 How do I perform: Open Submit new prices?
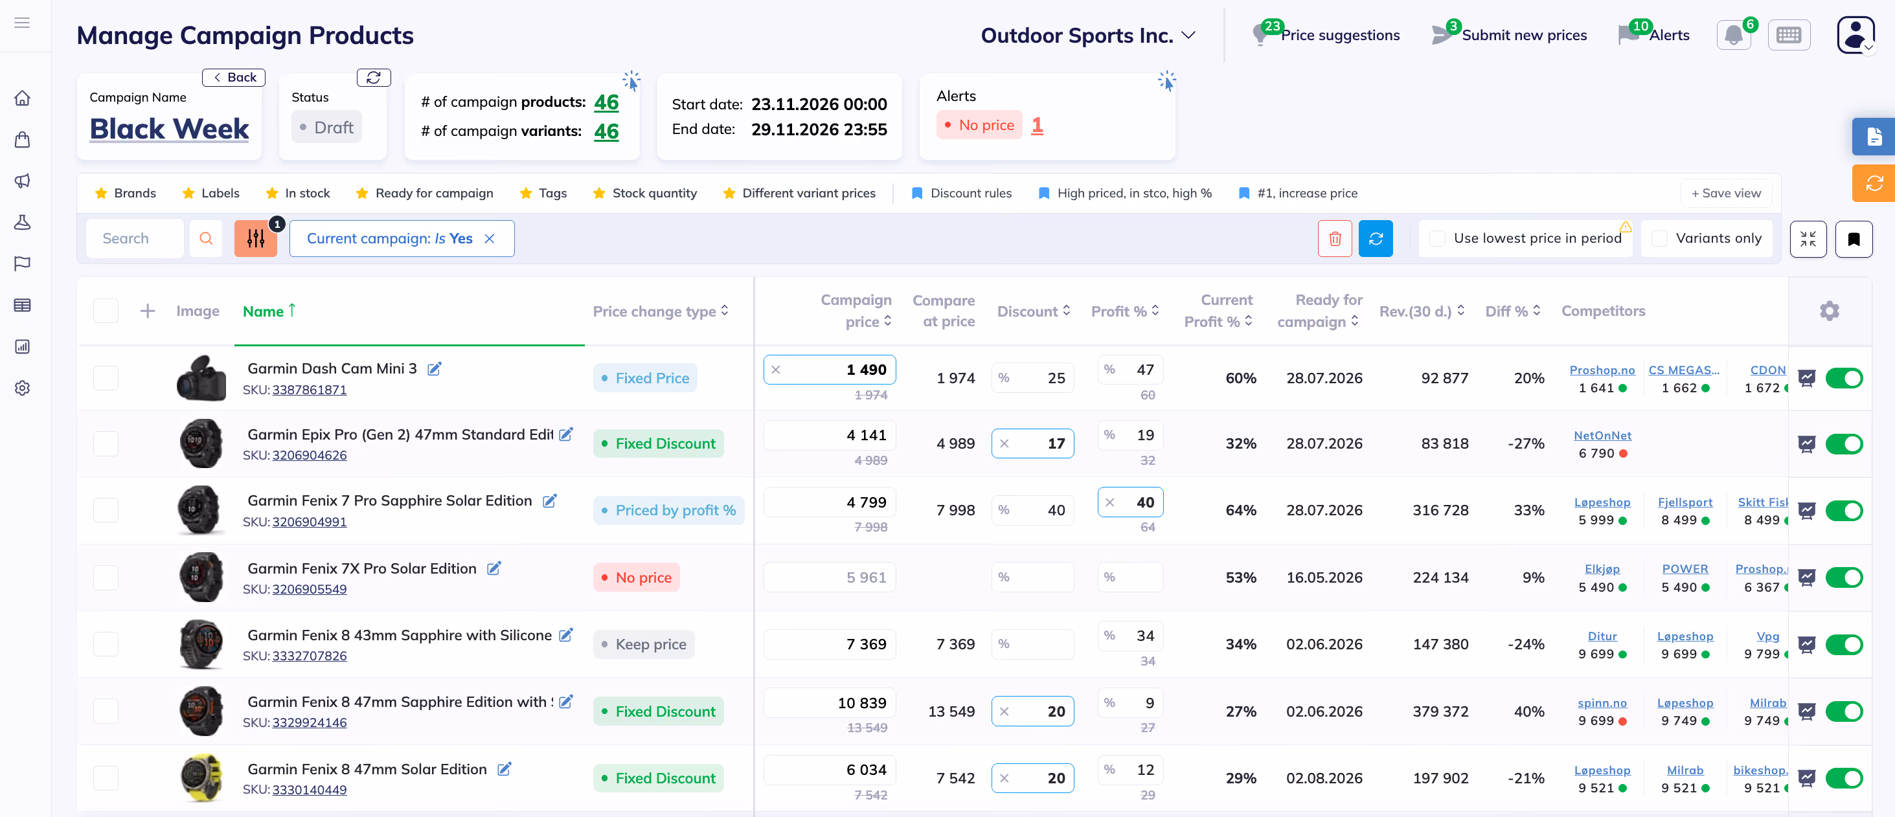pyautogui.click(x=1509, y=34)
